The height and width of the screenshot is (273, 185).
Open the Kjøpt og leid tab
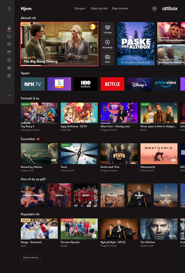[99, 9]
